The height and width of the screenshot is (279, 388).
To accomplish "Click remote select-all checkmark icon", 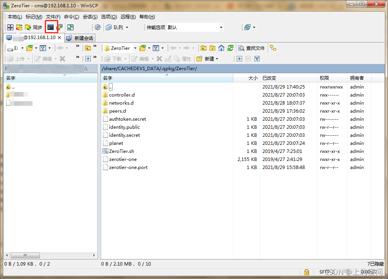I will (257, 59).
